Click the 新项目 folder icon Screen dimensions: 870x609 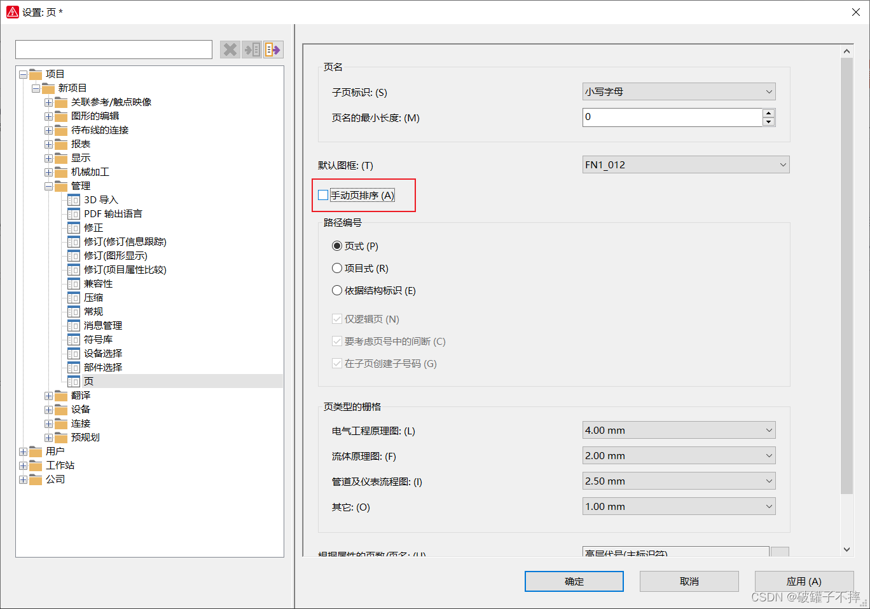pos(48,88)
